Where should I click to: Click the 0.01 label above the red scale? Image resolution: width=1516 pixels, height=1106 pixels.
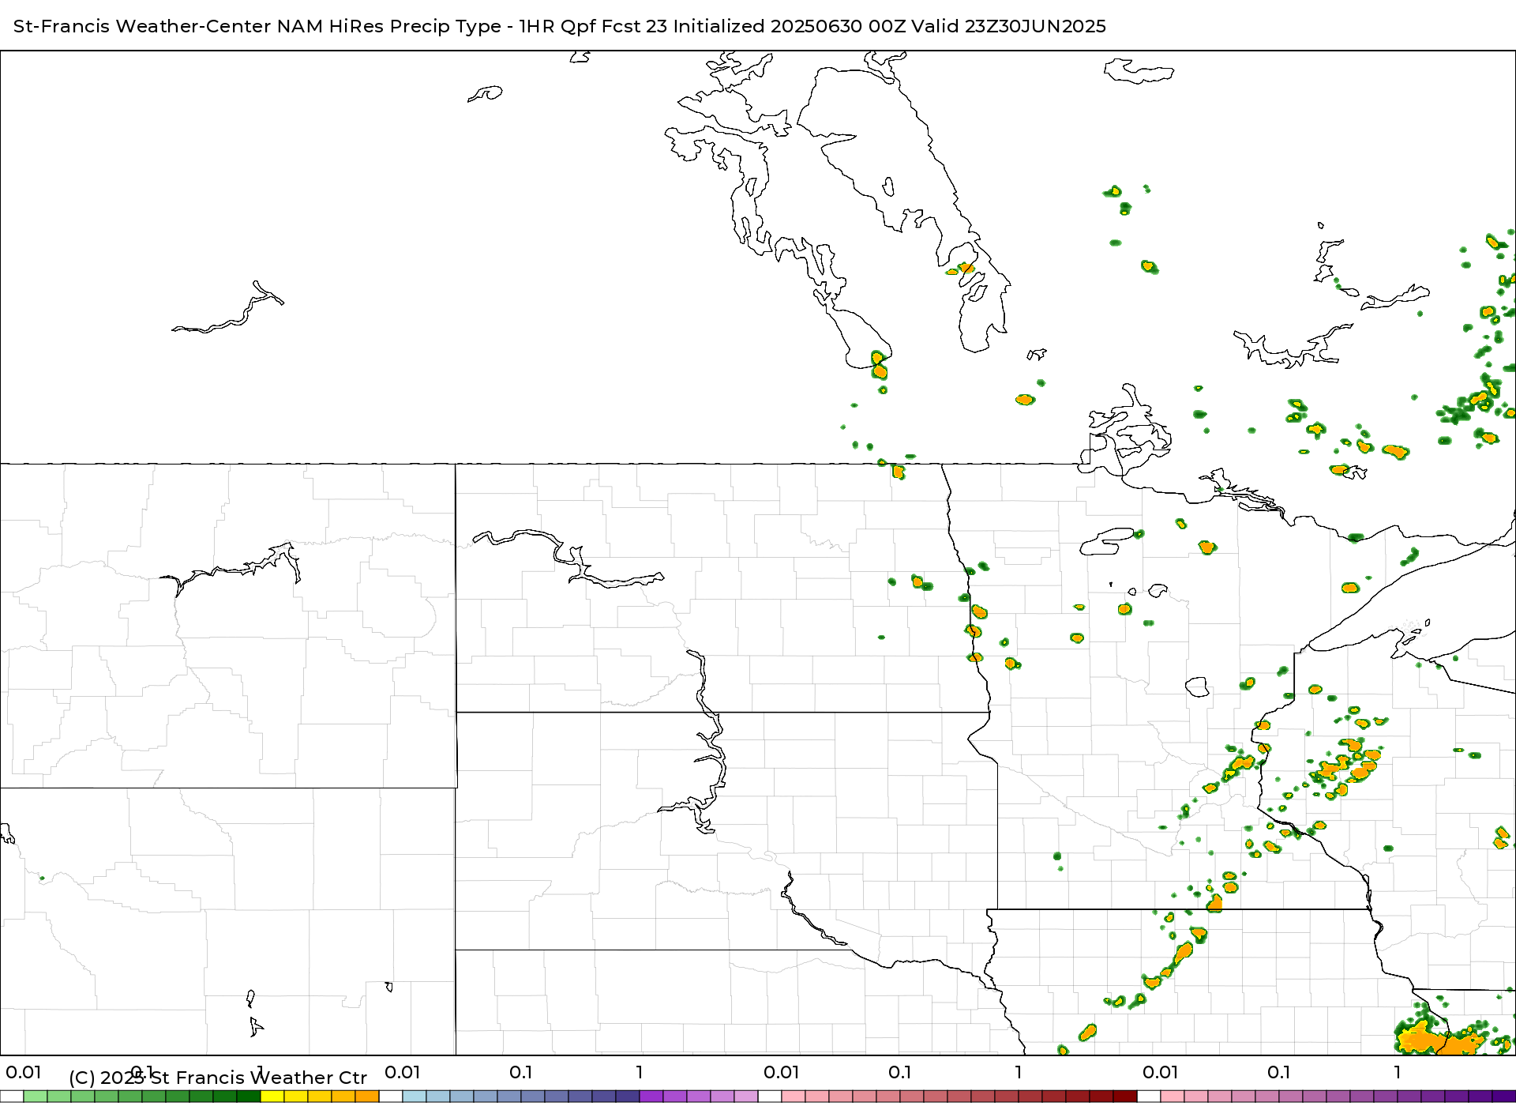782,1072
